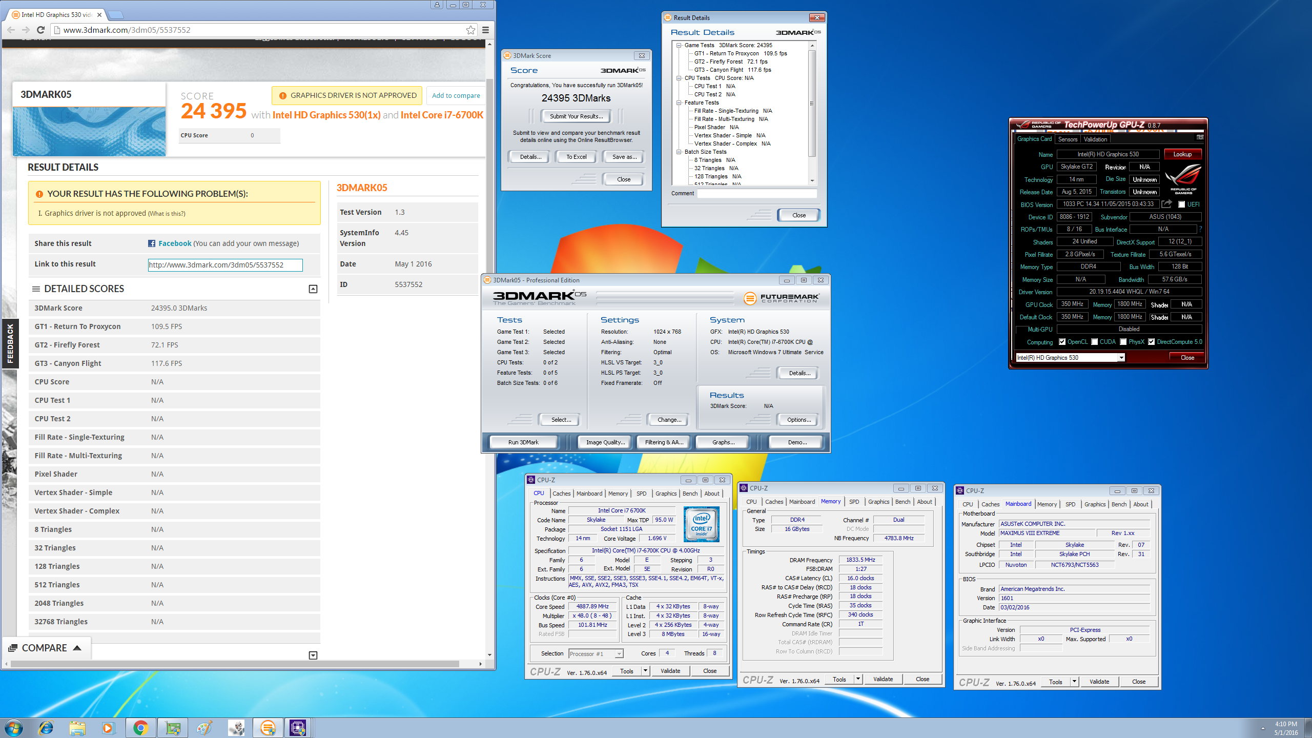
Task: Expand the Compare panel arrow
Action: (77, 648)
